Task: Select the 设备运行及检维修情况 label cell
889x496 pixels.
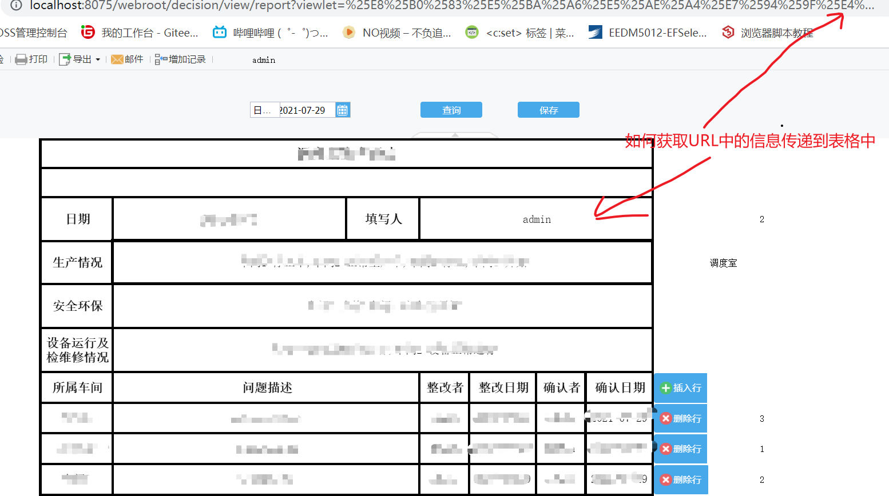Action: tap(77, 350)
